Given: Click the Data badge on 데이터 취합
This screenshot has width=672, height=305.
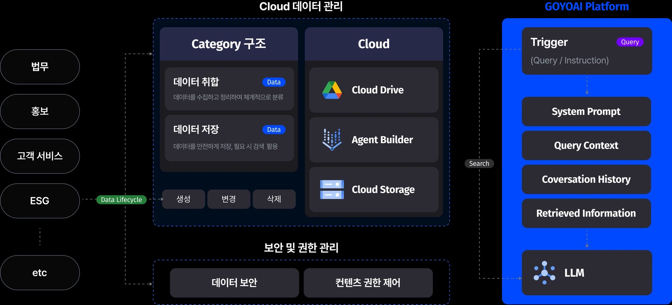Looking at the screenshot, I should click(274, 82).
